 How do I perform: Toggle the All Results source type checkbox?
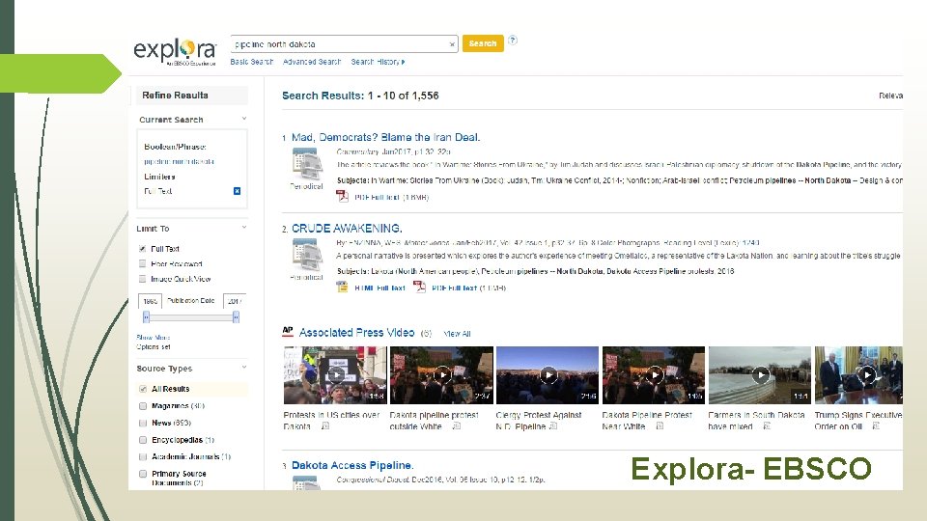pos(143,389)
